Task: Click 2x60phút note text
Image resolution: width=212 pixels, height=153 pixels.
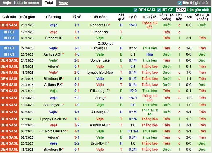Action: pyautogui.click(x=105, y=43)
